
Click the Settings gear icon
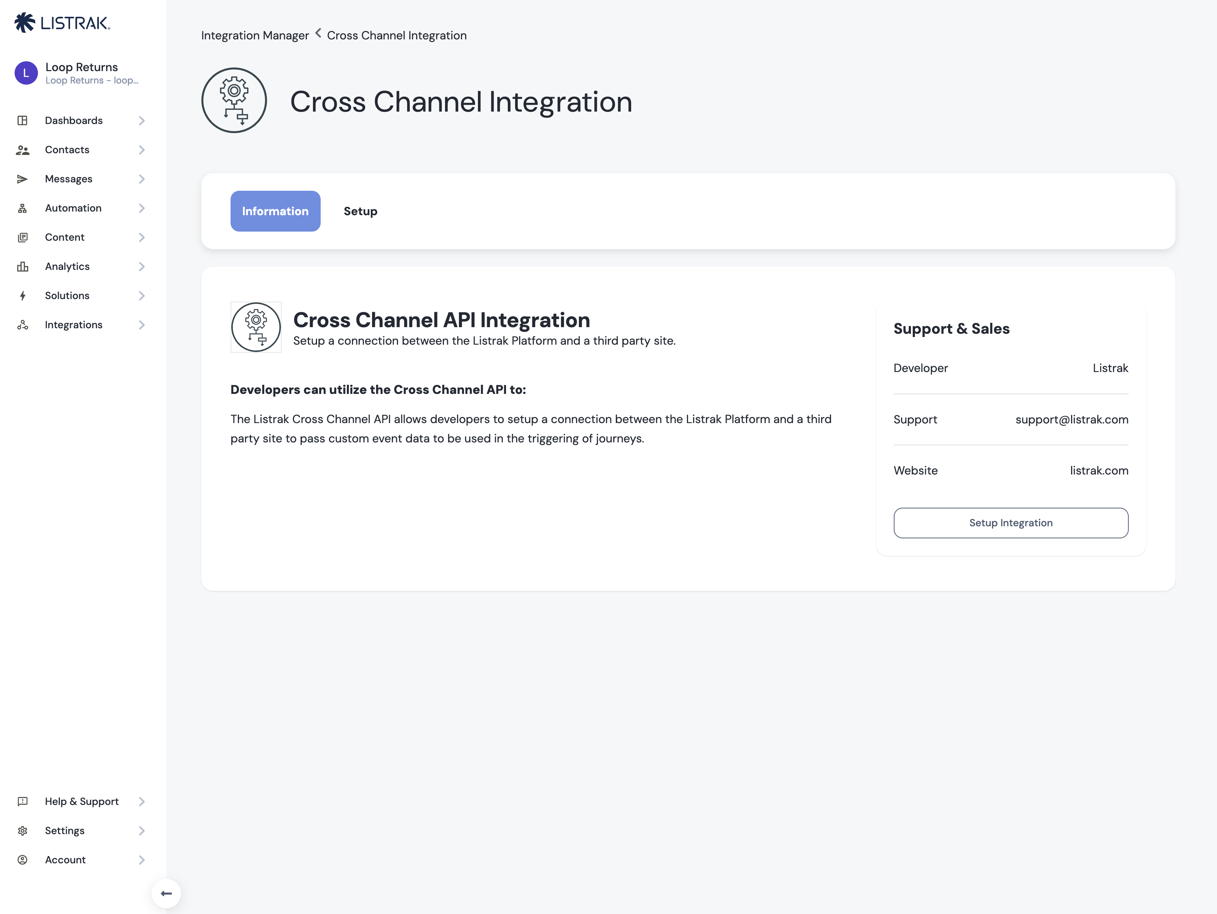pyautogui.click(x=23, y=830)
